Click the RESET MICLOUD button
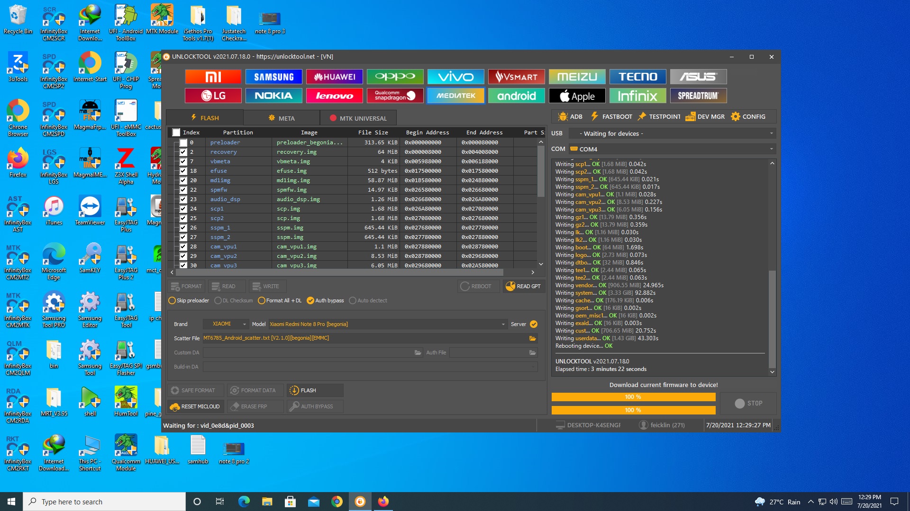 [x=195, y=406]
